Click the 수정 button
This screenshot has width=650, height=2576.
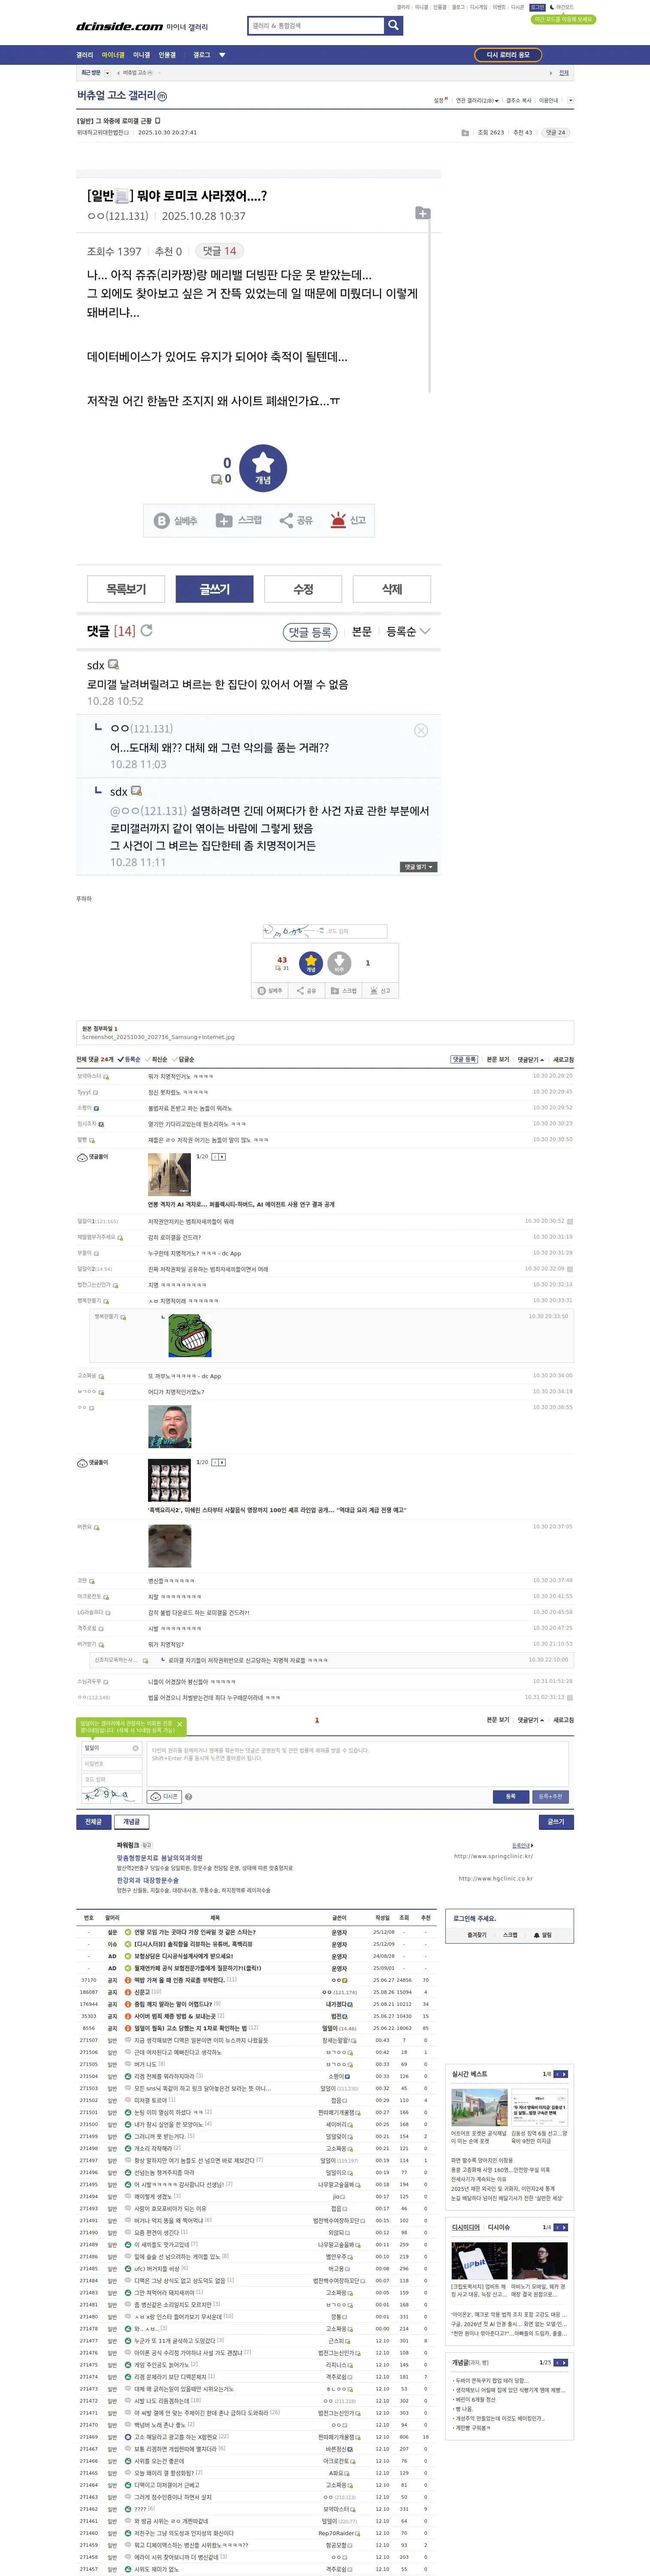(303, 589)
